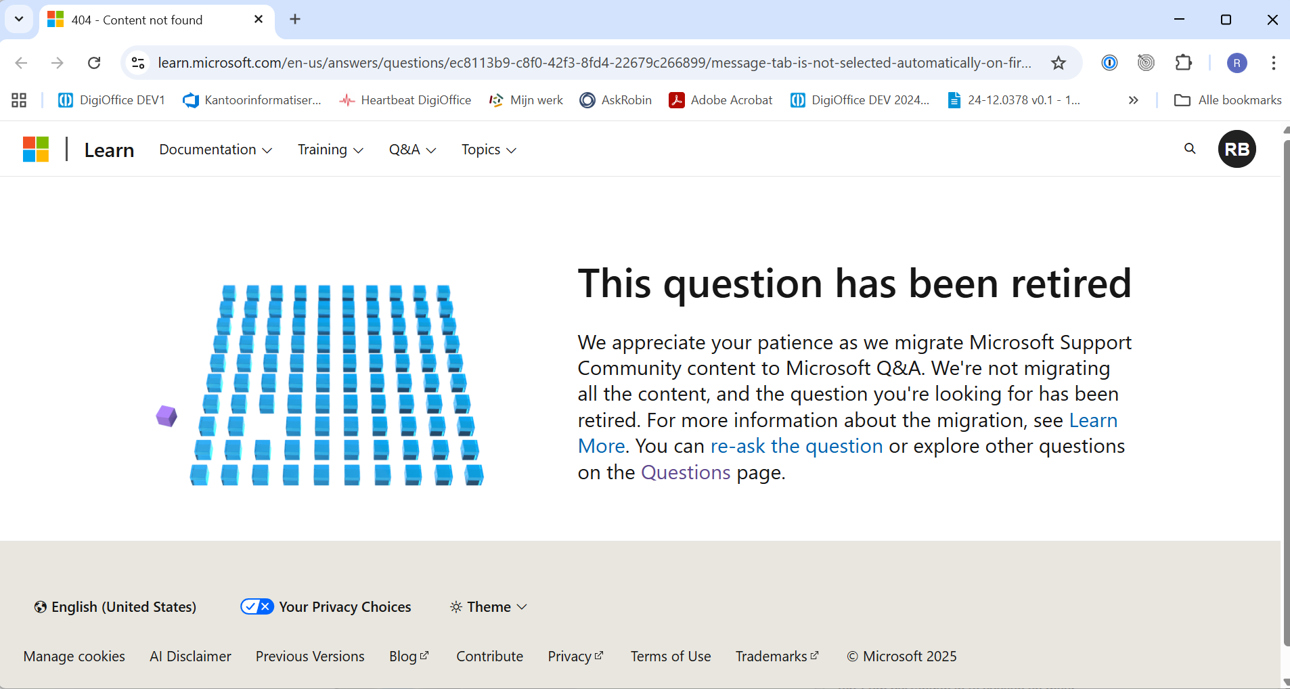The image size is (1290, 689).
Task: Open the Kantoorinformatiser bookmark
Action: (x=252, y=100)
